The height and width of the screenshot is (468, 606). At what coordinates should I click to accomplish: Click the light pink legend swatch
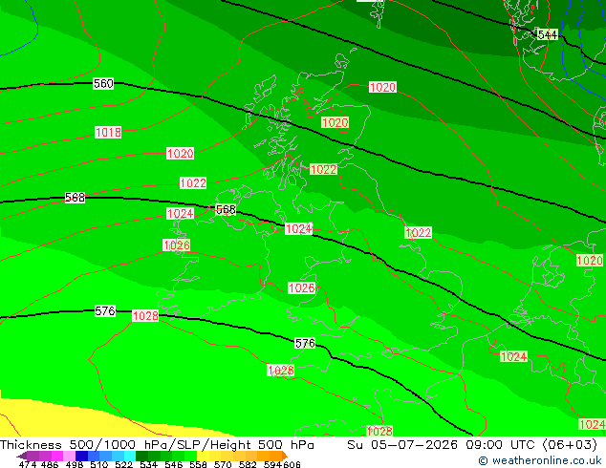coord(69,456)
